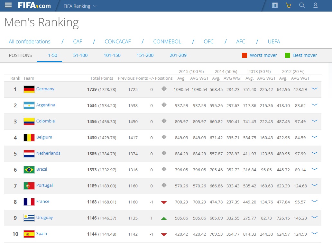Open the calendar icon in header
Image resolution: width=332 pixels, height=243 pixels.
[275, 5]
